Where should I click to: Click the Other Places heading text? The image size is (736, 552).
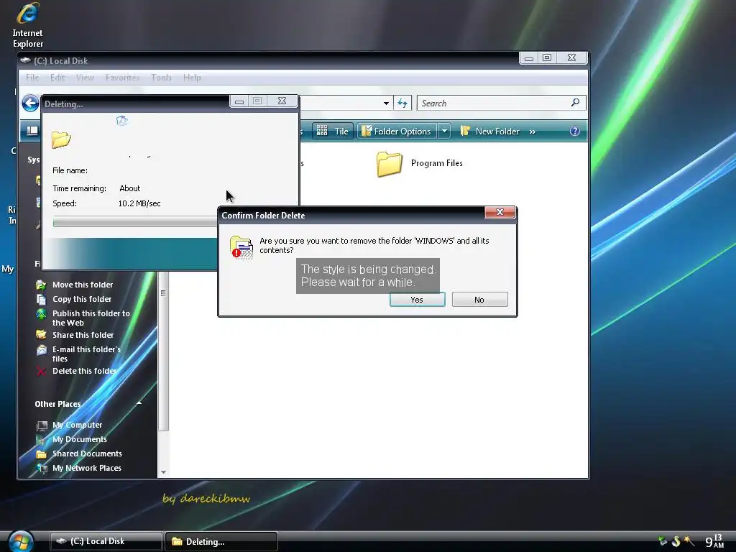(x=57, y=404)
